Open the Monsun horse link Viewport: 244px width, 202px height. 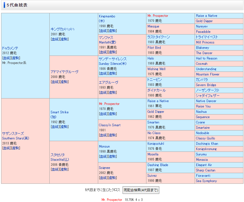[104, 146]
